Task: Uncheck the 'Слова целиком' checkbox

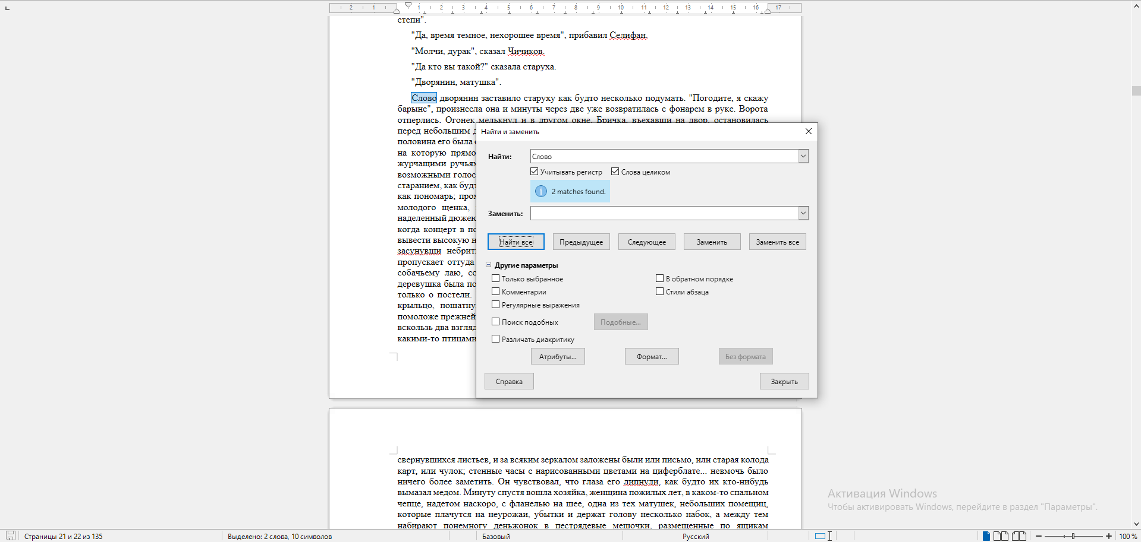Action: pos(615,172)
